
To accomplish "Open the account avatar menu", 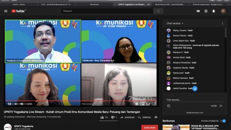I will (x=223, y=11).
